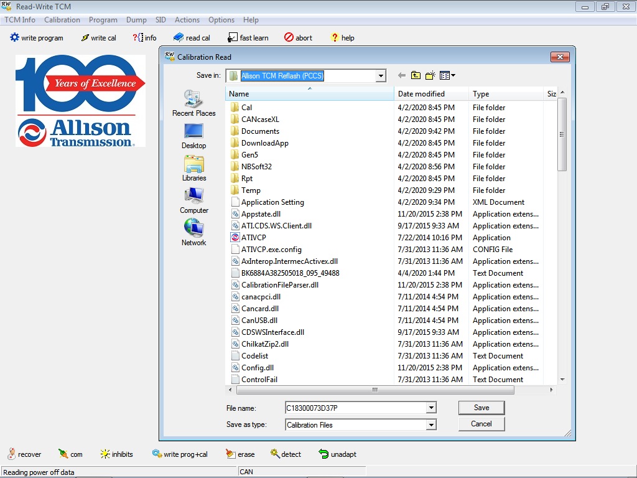The width and height of the screenshot is (637, 478).
Task: Go back with the dialog's back arrow
Action: coord(402,75)
